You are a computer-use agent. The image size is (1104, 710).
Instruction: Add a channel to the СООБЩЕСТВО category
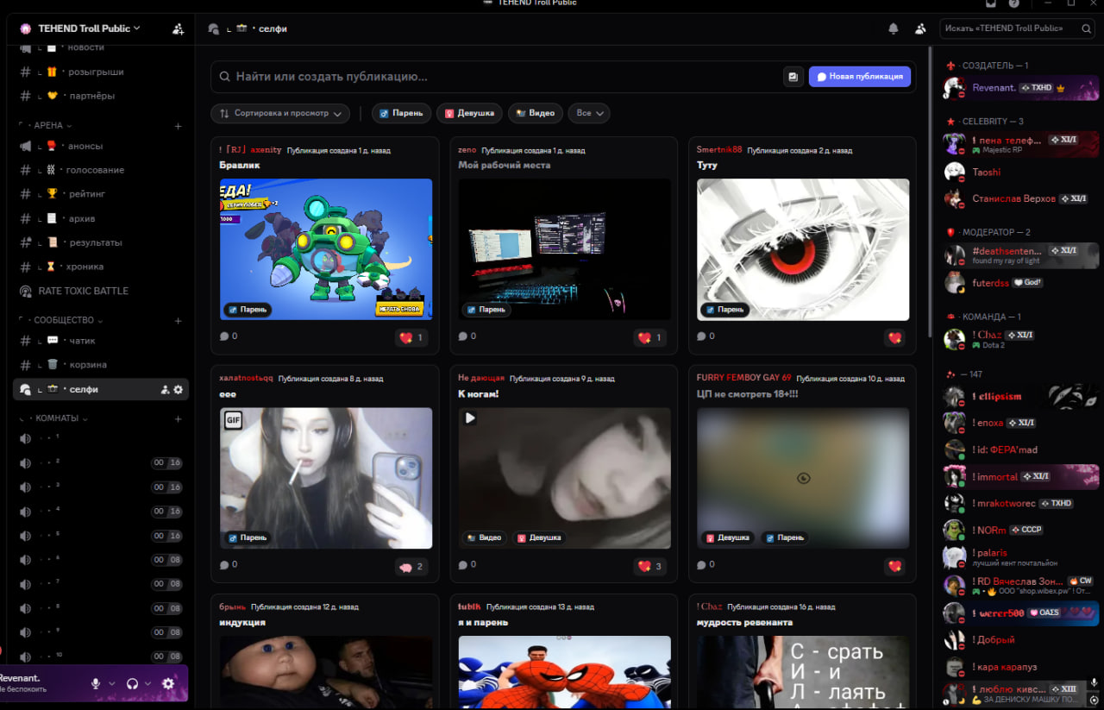[179, 321]
